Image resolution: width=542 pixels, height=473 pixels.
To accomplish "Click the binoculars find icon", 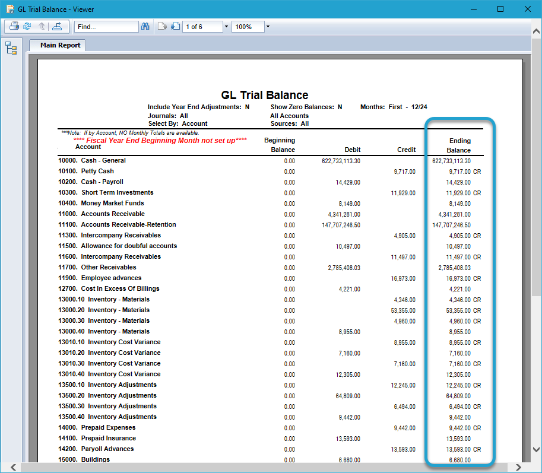I will pos(145,26).
